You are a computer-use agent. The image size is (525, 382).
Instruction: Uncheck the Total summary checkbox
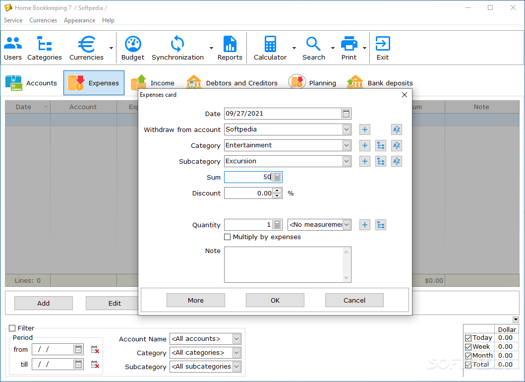tap(468, 365)
